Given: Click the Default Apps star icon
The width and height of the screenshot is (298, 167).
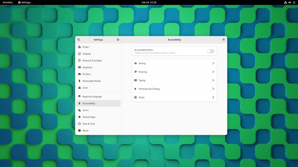Looking at the screenshot, I should [79, 117].
